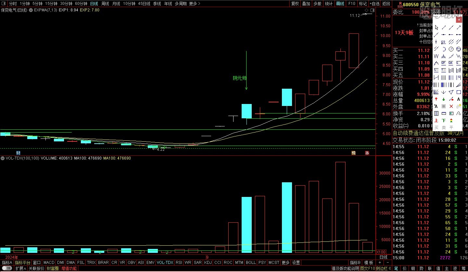Select the text annotation 'A' tool
The image size is (468, 272).
459,99
